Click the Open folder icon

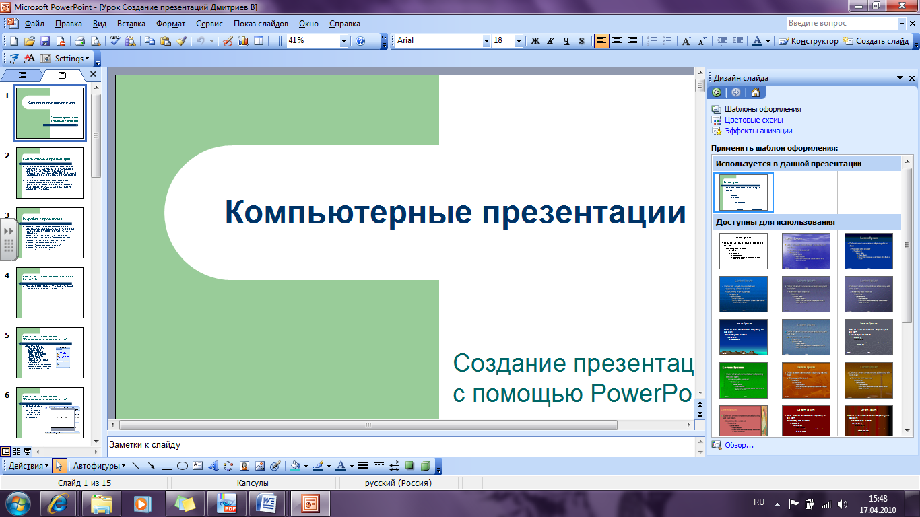pos(30,41)
